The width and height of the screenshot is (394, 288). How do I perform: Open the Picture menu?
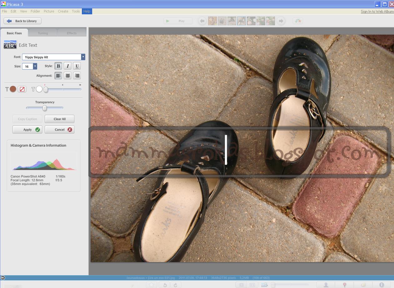[x=49, y=11]
